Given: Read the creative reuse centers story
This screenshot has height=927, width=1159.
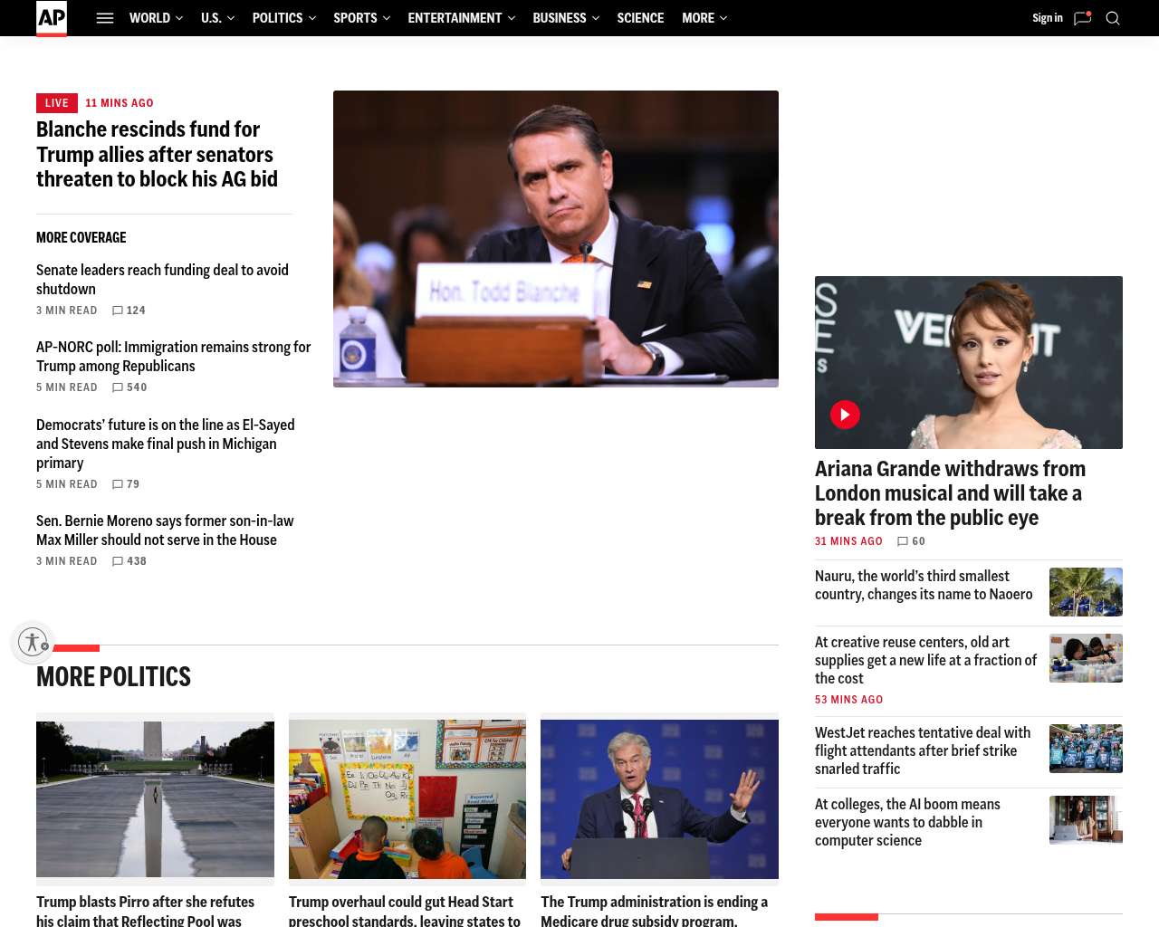Looking at the screenshot, I should coord(925,661).
